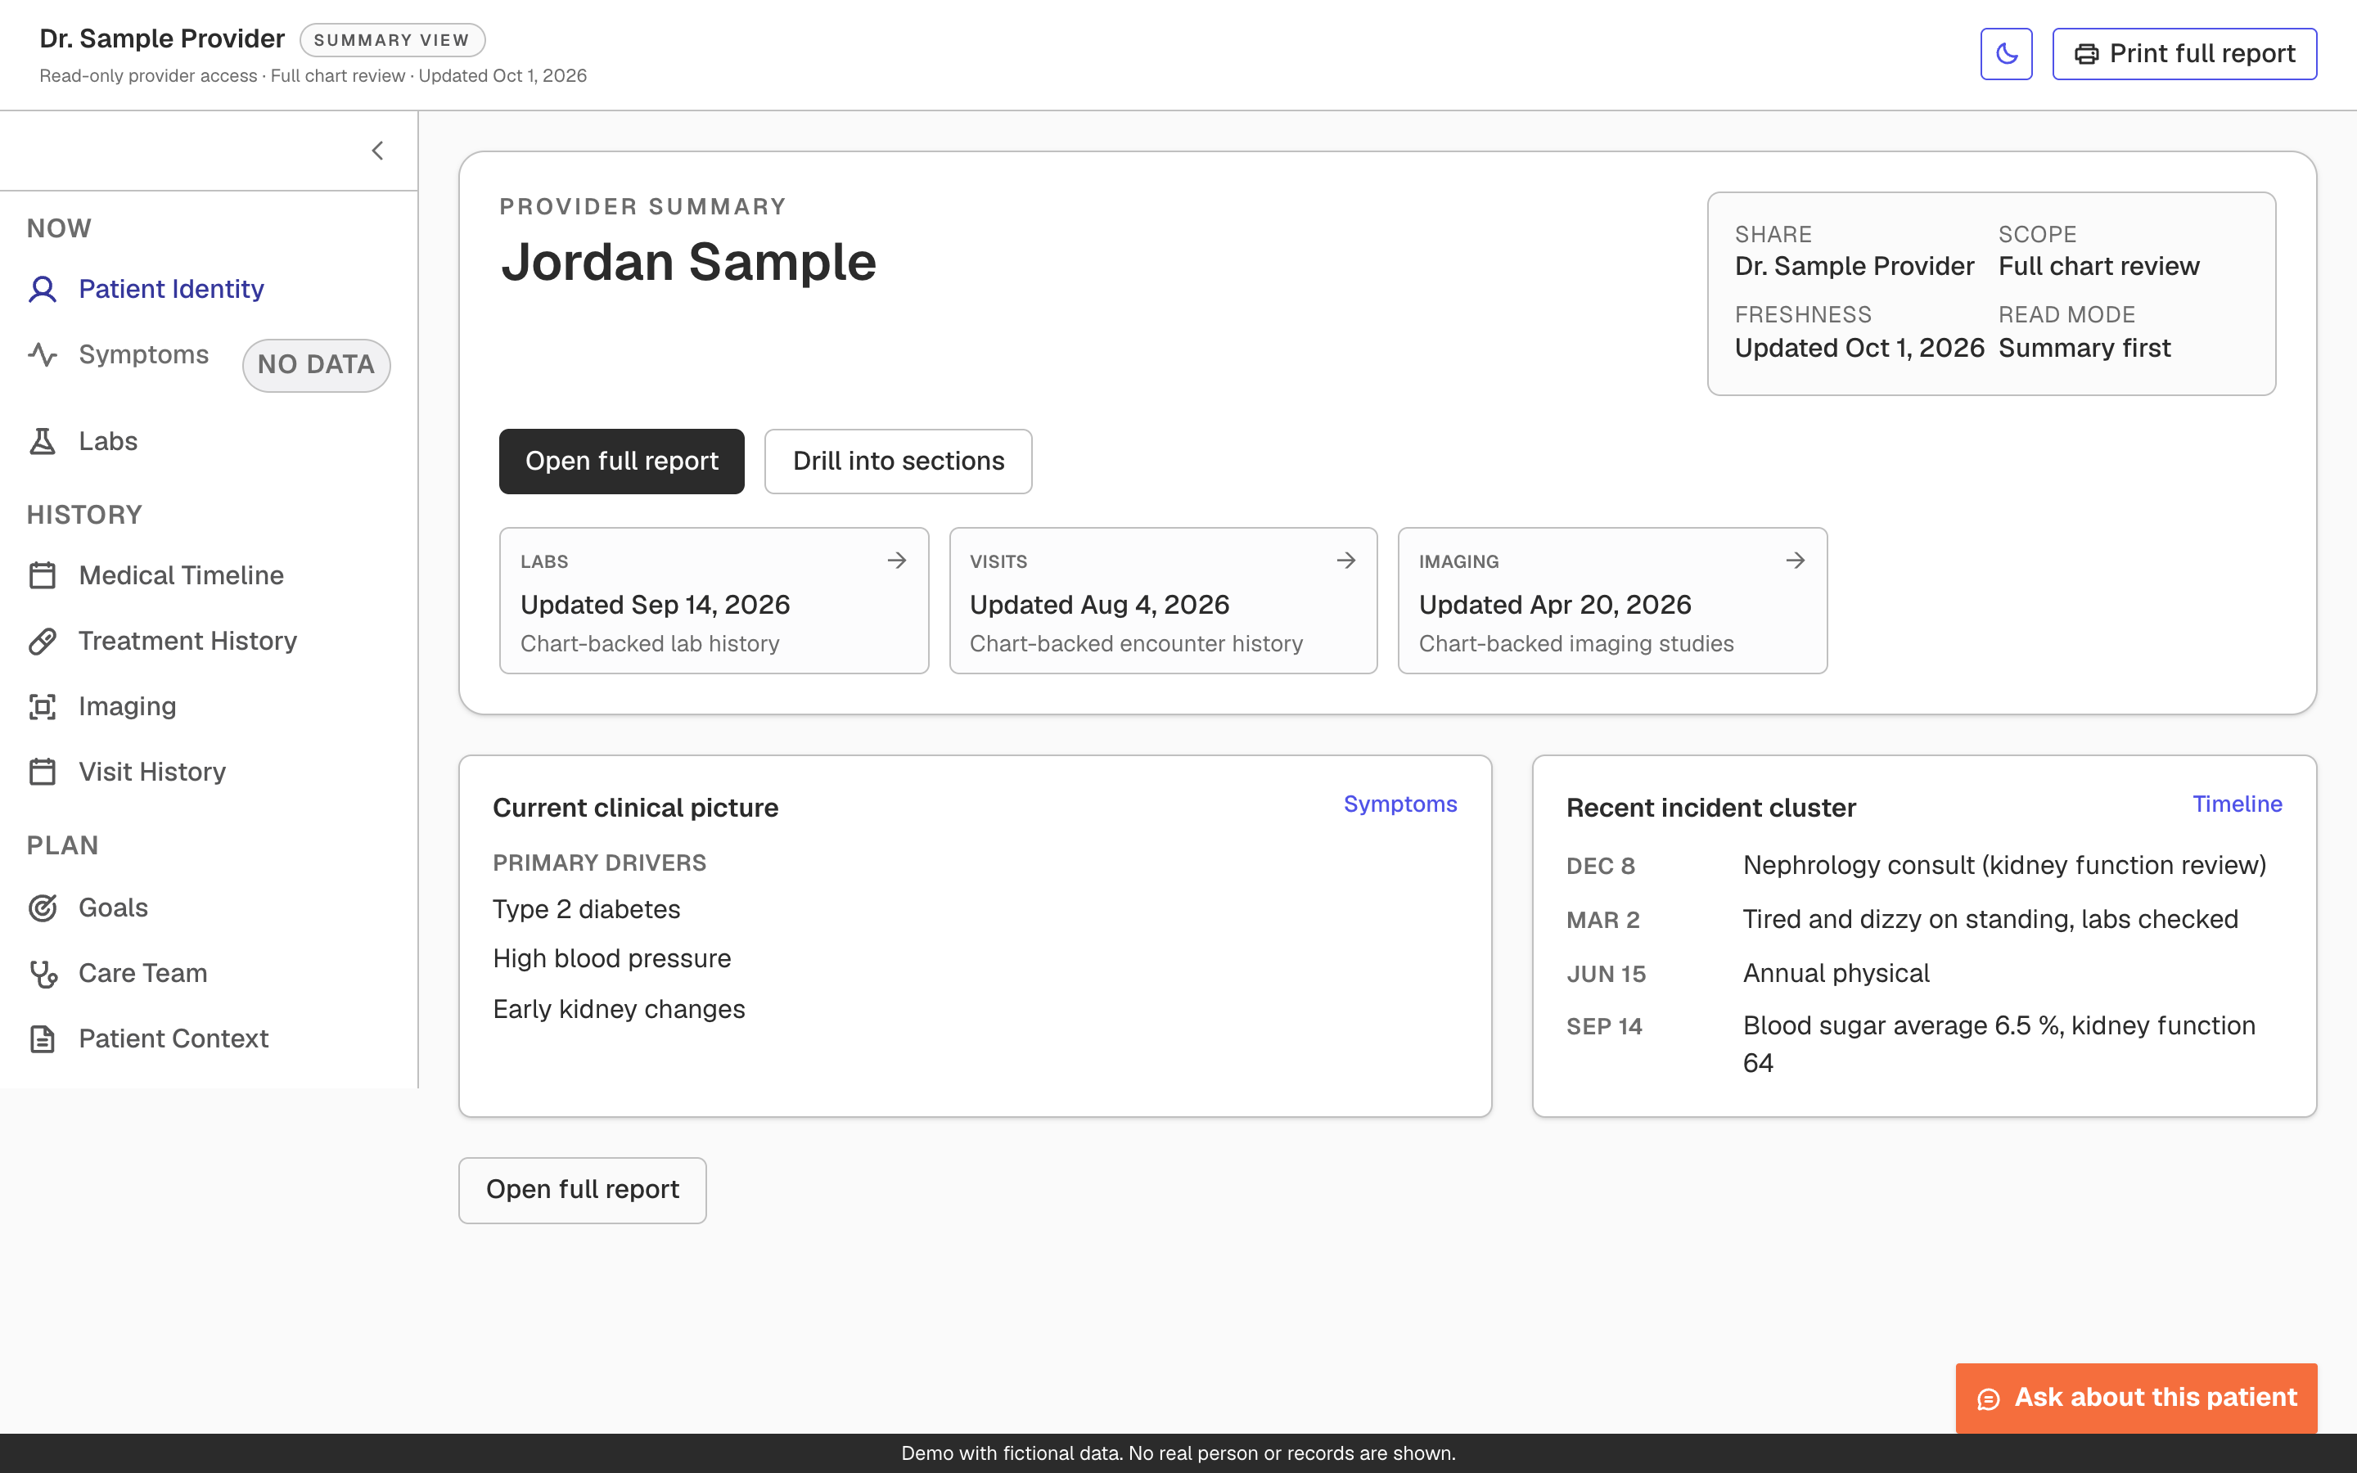Viewport: 2357px width, 1473px height.
Task: Click the Type 2 diabetes entry
Action: coord(586,909)
